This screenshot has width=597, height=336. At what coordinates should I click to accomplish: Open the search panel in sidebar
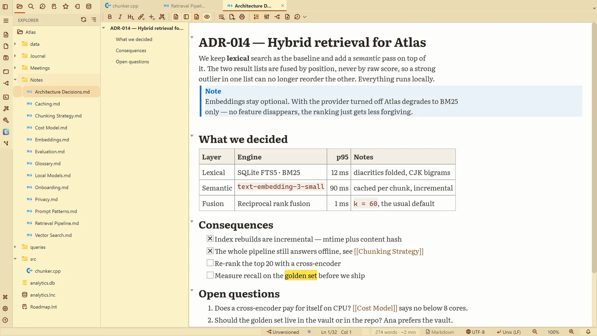(x=31, y=6)
